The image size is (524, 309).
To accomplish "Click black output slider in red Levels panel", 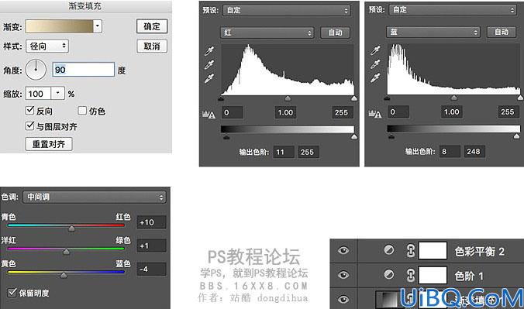I will click(x=226, y=136).
